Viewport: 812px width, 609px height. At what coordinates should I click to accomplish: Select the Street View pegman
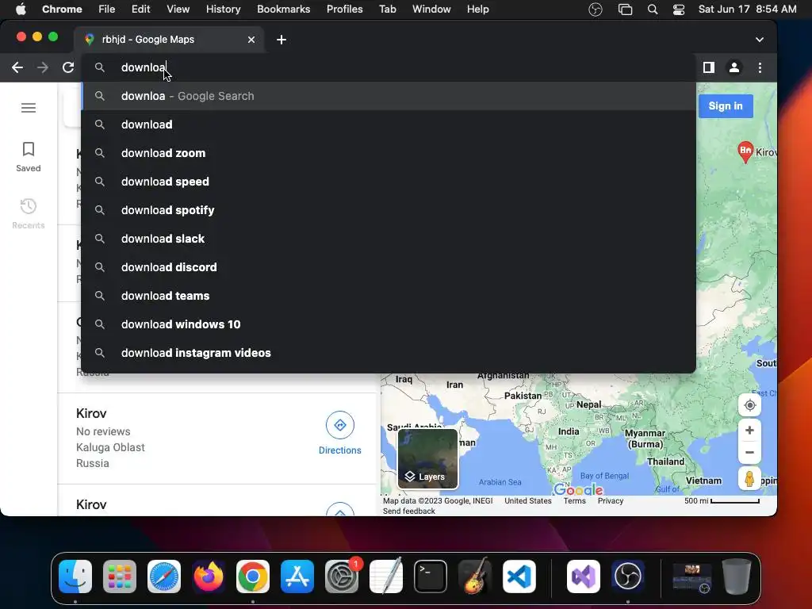[x=749, y=478]
